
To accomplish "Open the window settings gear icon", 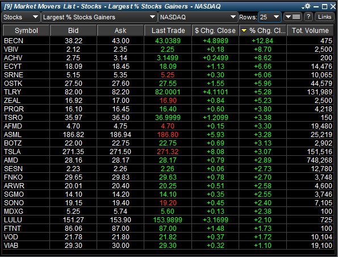I will coord(307,6).
